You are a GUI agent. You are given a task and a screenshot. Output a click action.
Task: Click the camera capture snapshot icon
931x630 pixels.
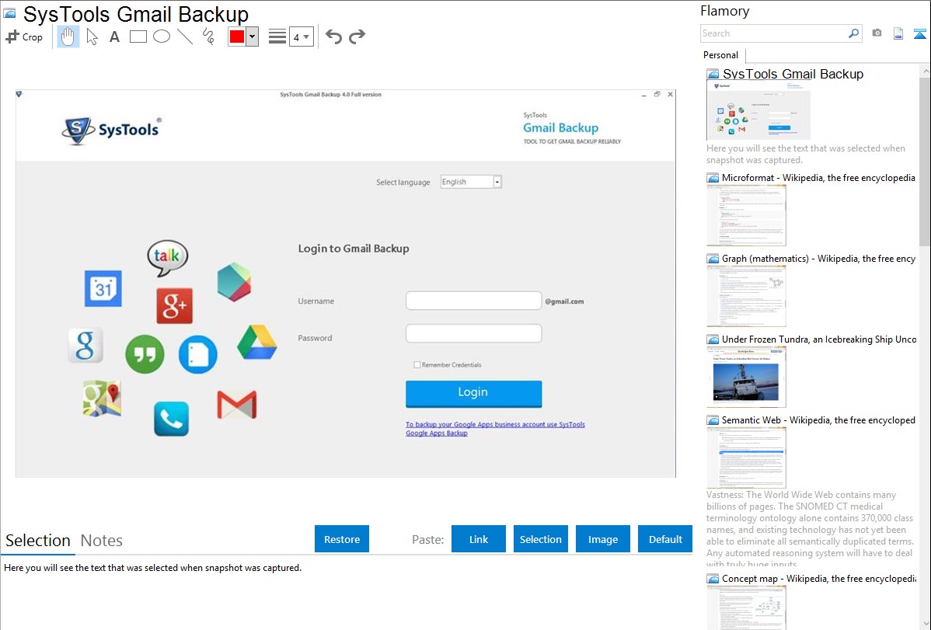pos(877,33)
